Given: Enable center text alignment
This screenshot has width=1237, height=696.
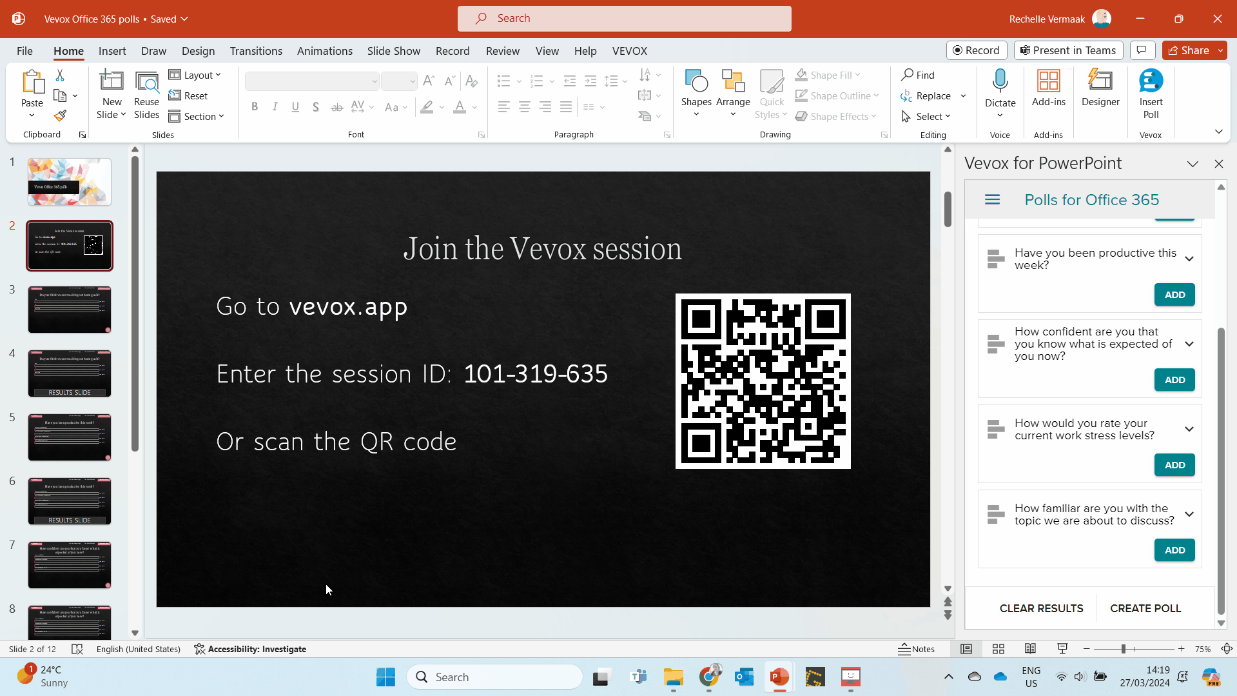Looking at the screenshot, I should [525, 106].
